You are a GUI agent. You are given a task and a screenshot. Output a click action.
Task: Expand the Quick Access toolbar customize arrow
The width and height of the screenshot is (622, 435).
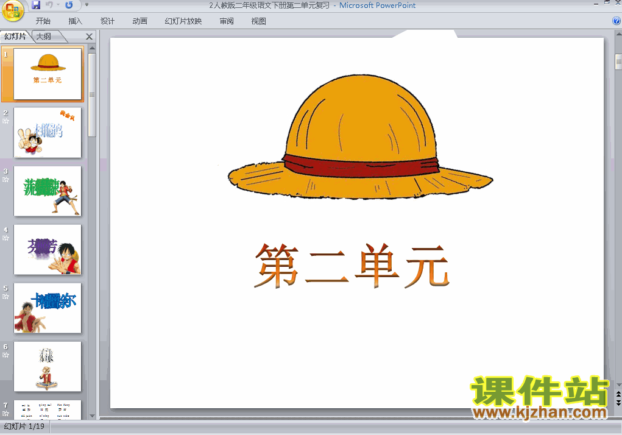(87, 5)
